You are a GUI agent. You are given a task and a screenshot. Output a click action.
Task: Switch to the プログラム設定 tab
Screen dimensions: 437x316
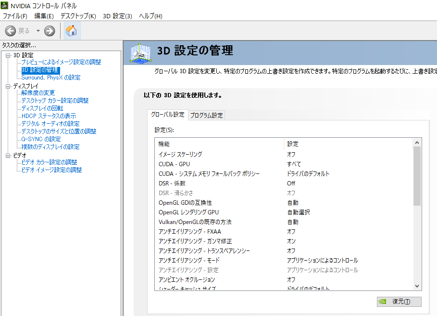pyautogui.click(x=207, y=115)
